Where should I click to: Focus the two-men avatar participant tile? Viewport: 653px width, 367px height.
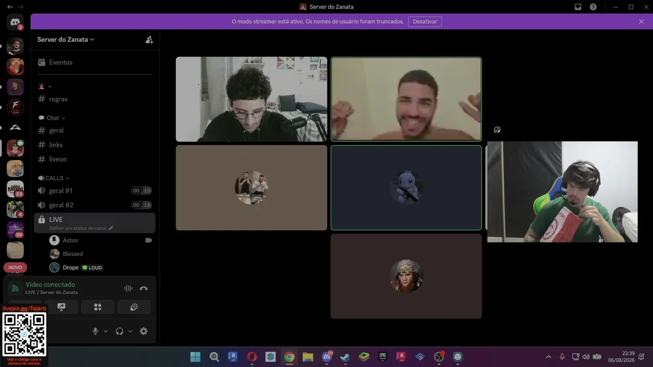click(252, 188)
